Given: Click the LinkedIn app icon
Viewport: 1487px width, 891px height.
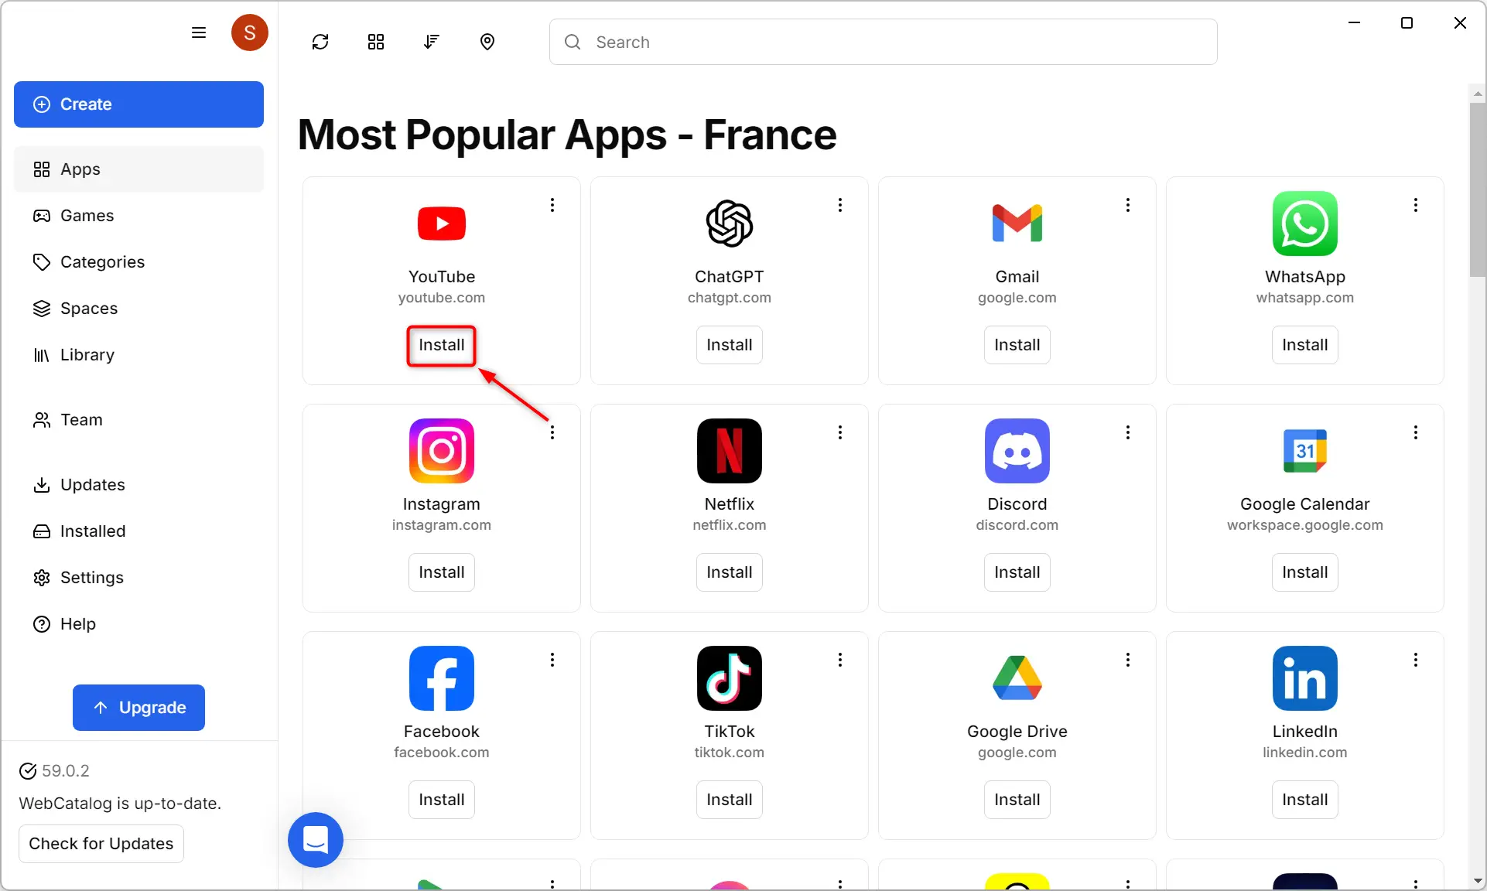Looking at the screenshot, I should click(x=1304, y=678).
